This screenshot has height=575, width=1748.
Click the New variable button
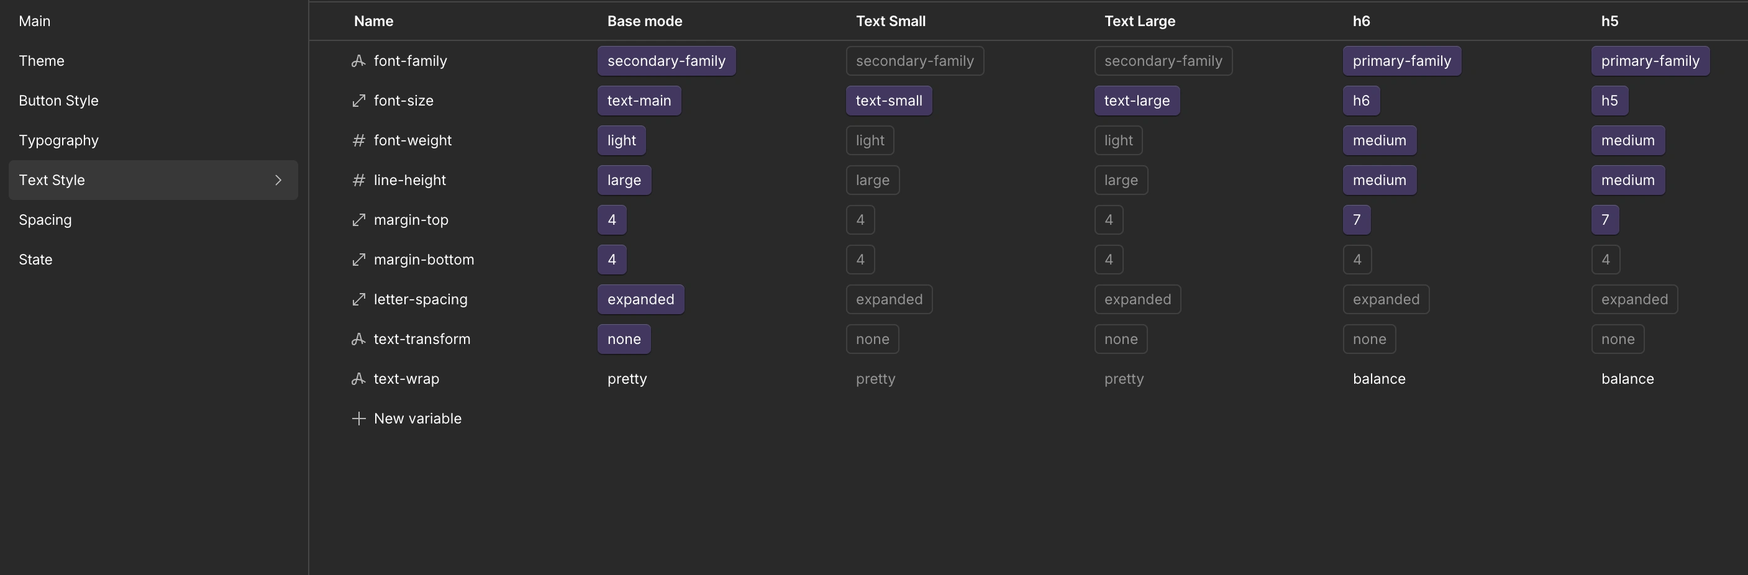coord(417,419)
